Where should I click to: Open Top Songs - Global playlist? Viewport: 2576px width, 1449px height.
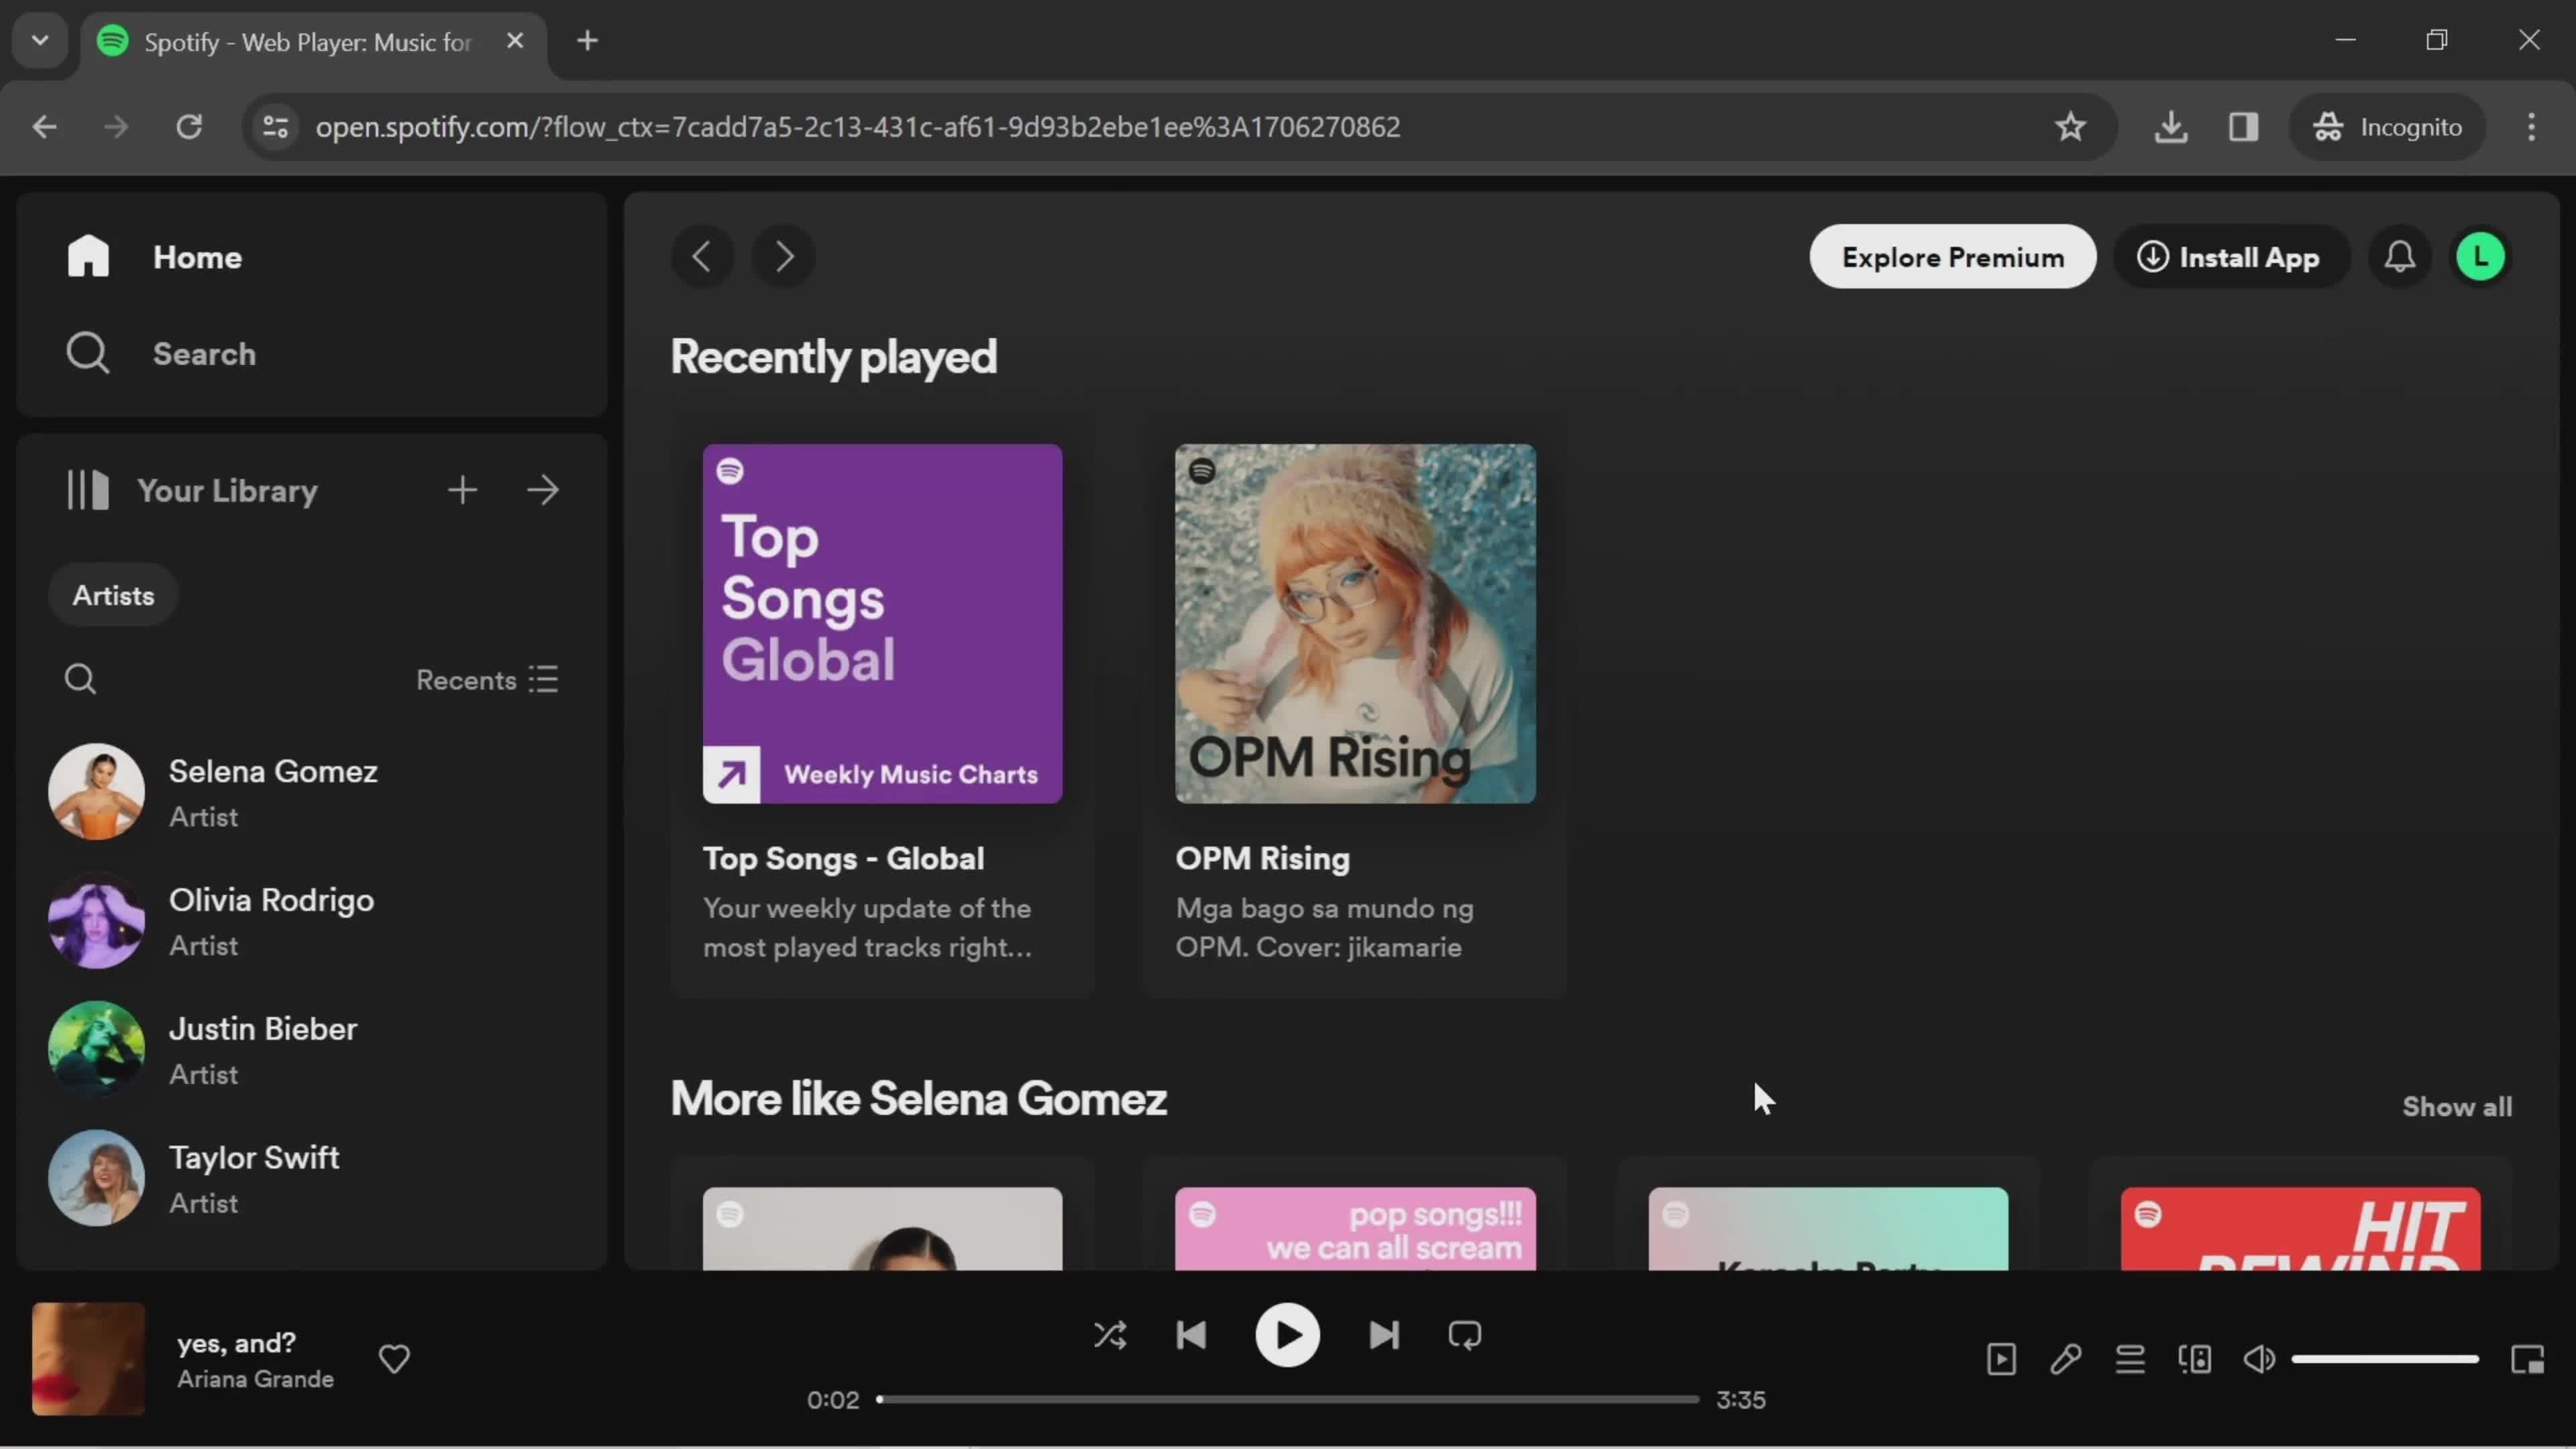[x=882, y=623]
